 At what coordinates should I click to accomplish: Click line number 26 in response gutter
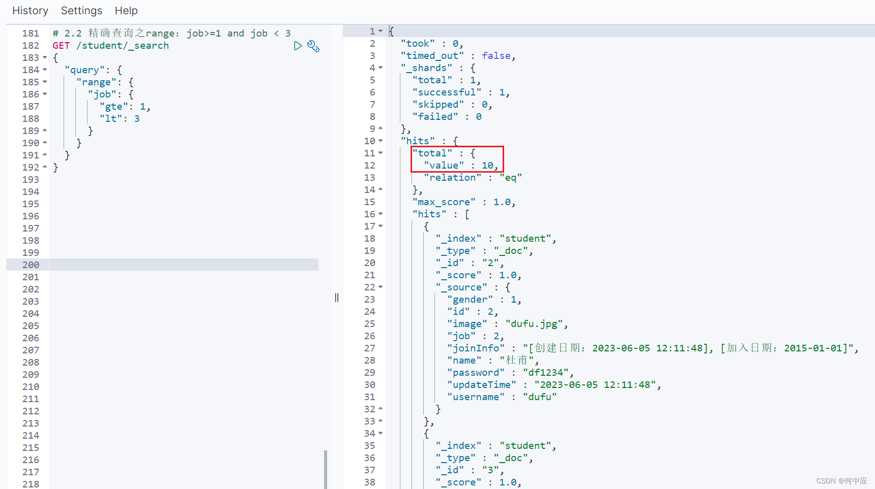370,336
